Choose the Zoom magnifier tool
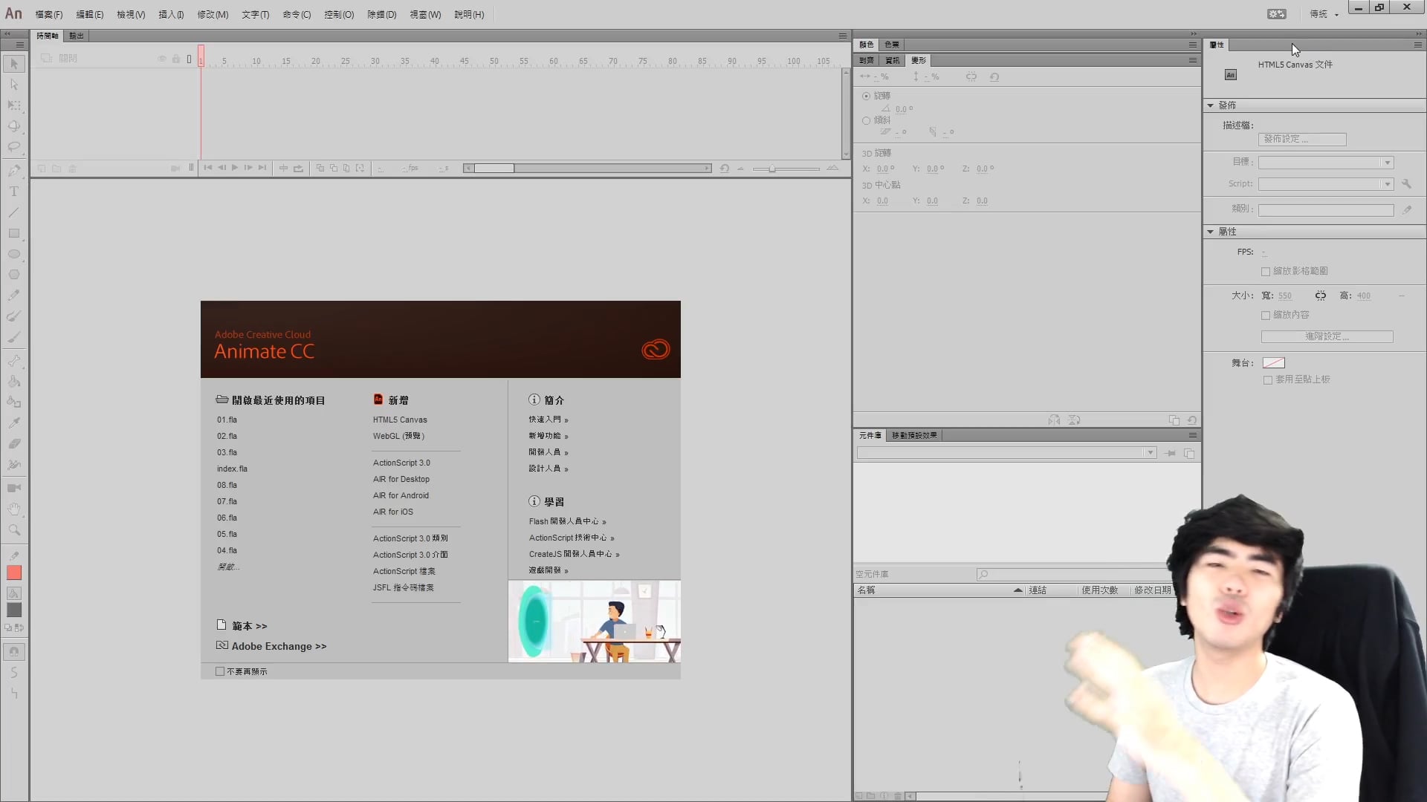This screenshot has width=1427, height=802. 13,530
